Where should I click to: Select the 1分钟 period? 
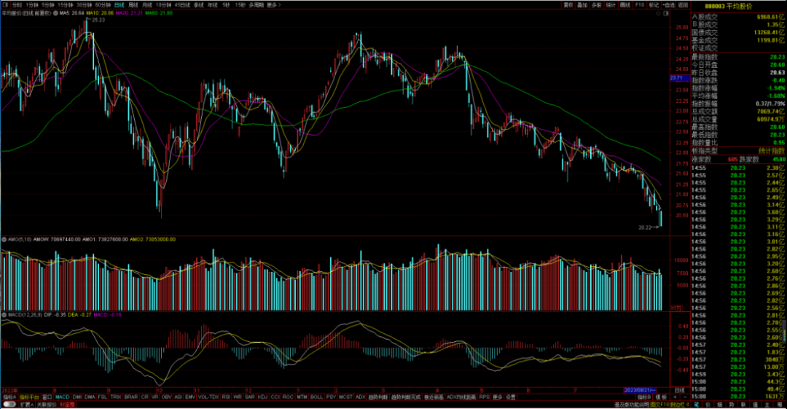pos(31,4)
